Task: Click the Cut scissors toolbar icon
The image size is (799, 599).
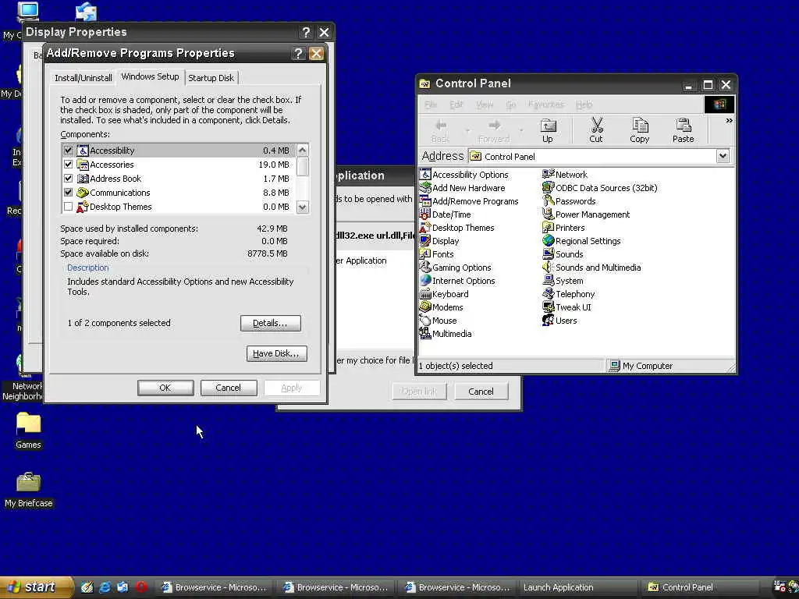Action: tap(595, 130)
